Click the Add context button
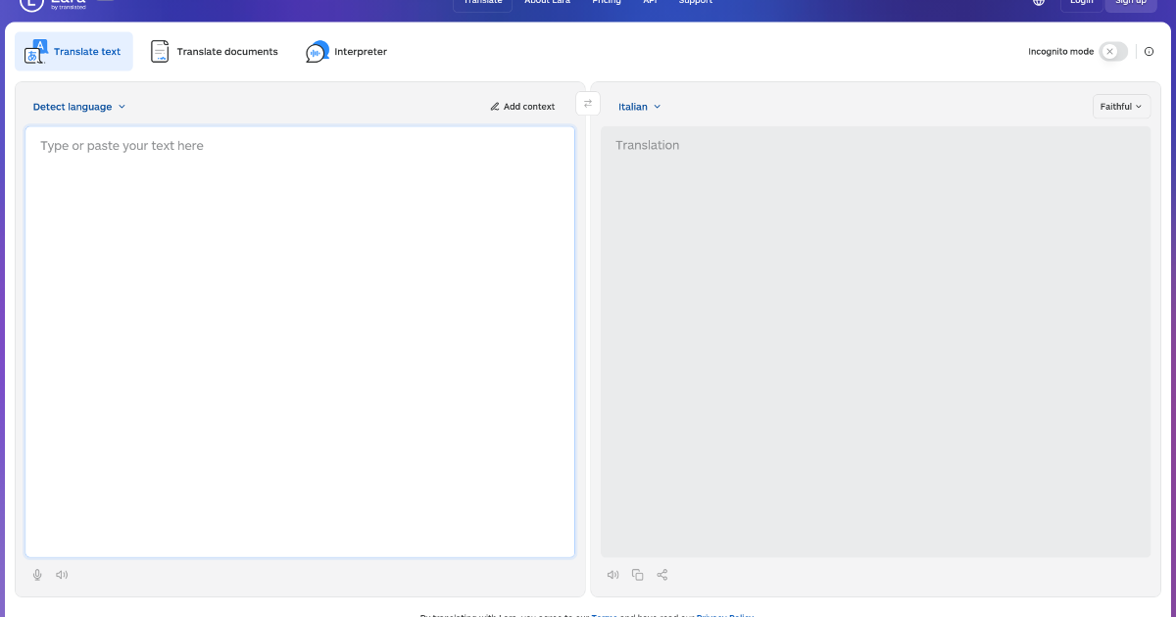 point(522,107)
